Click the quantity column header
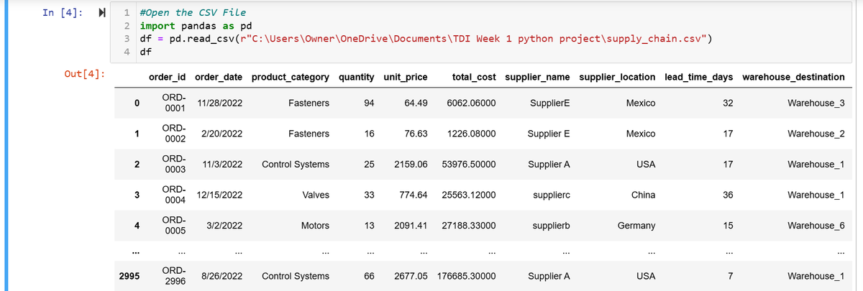This screenshot has width=863, height=291. pyautogui.click(x=355, y=77)
